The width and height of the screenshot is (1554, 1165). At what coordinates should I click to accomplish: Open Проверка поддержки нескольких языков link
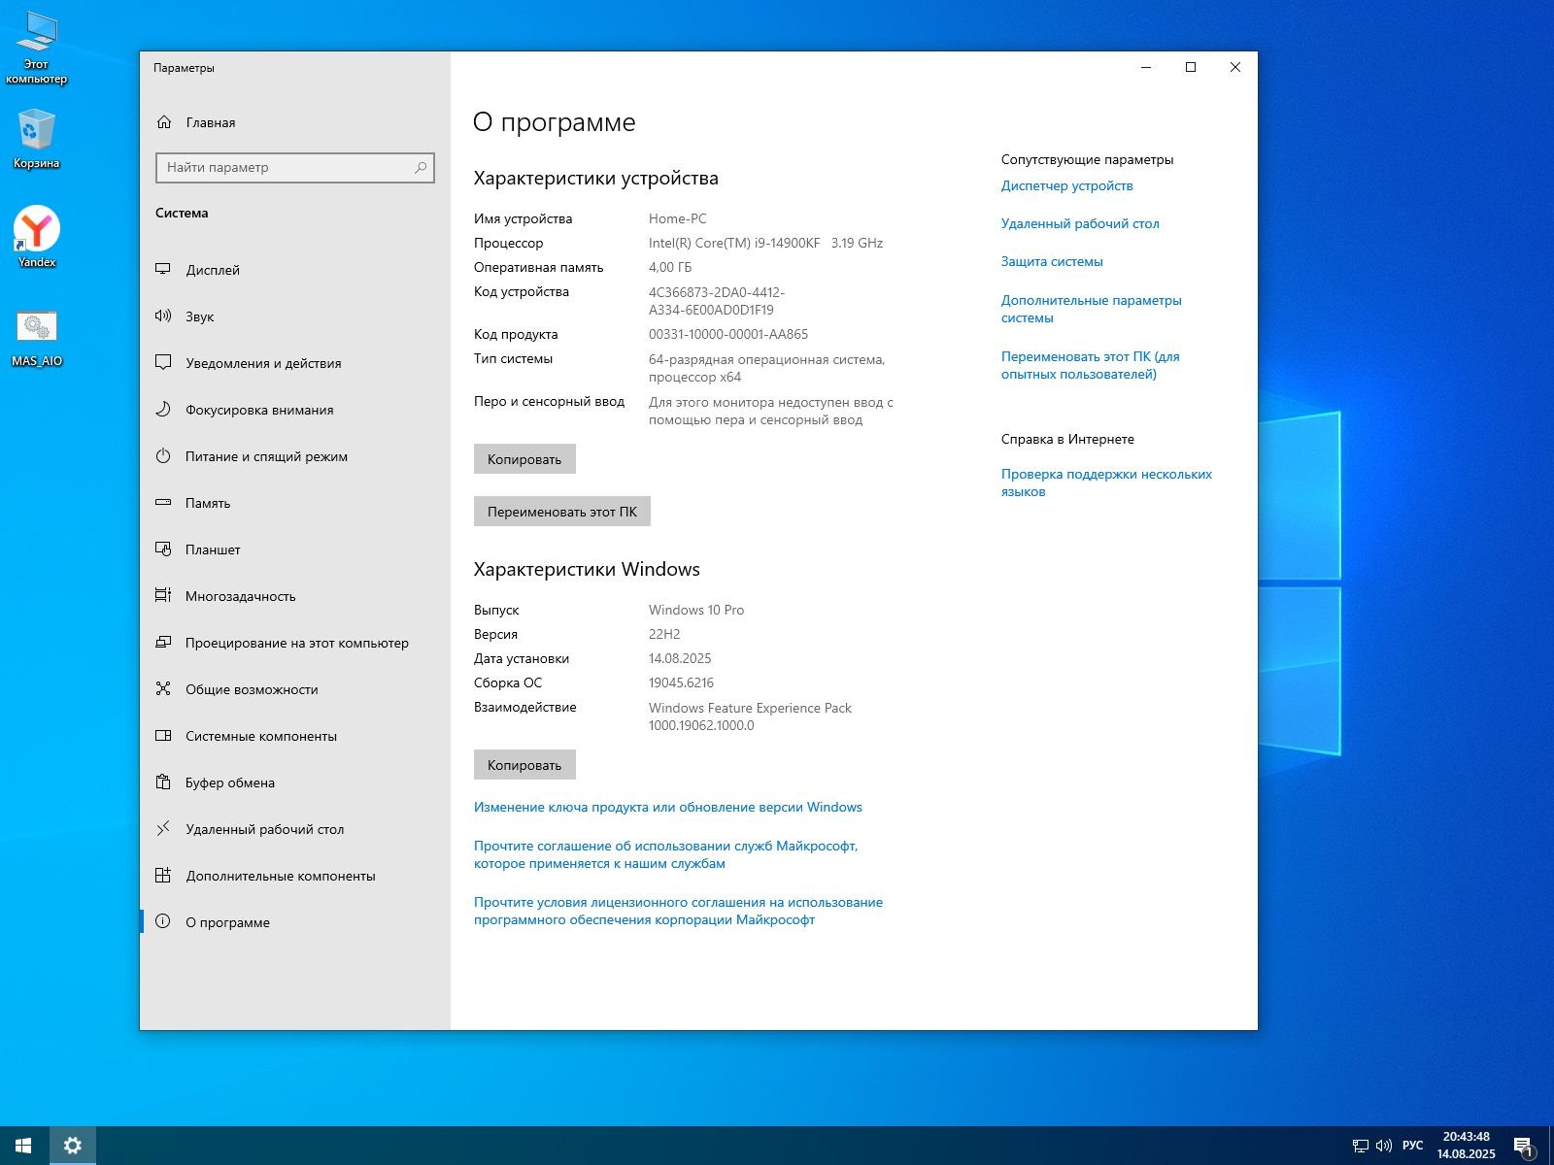(x=1106, y=483)
